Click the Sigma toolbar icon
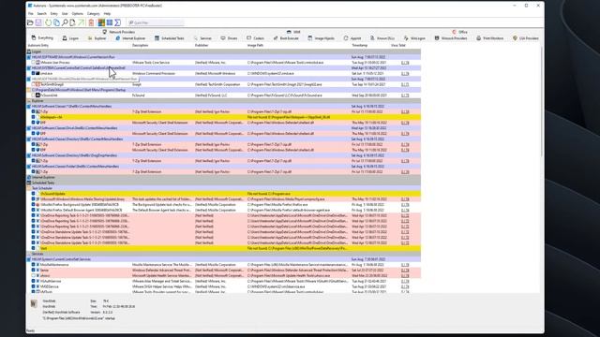Image resolution: width=600 pixels, height=337 pixels. 118,22
